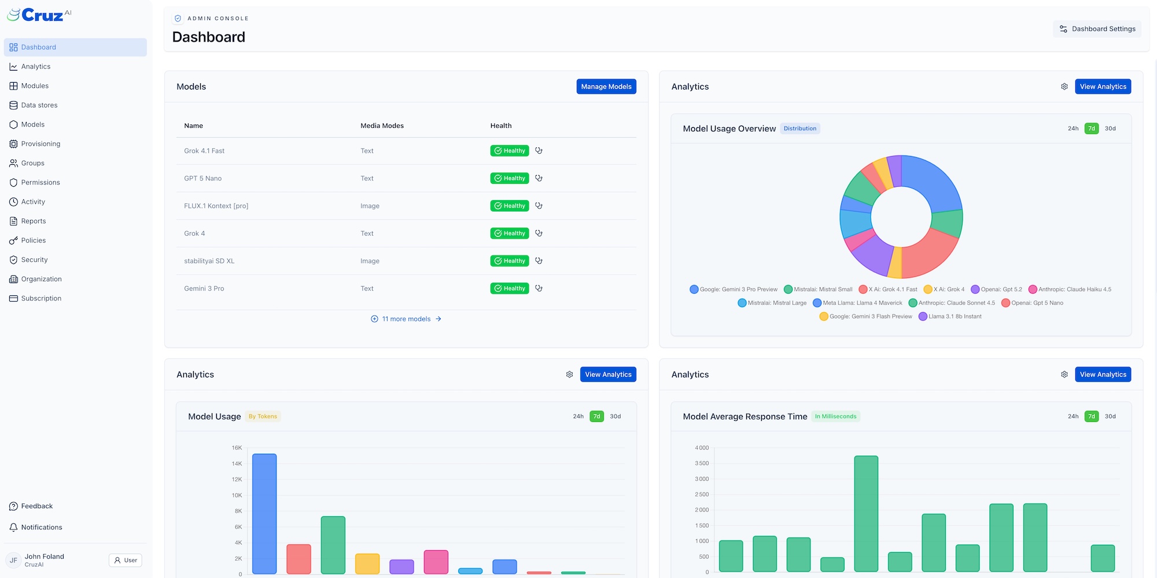Open Dashboard Settings

[x=1097, y=28]
